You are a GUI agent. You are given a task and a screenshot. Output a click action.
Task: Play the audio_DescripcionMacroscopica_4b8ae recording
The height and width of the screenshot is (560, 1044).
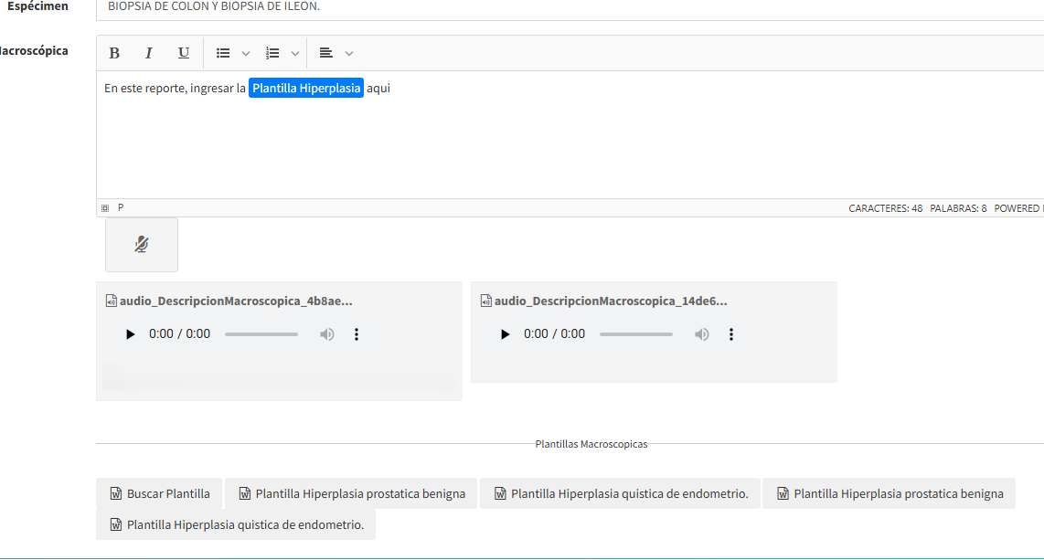[x=130, y=334]
